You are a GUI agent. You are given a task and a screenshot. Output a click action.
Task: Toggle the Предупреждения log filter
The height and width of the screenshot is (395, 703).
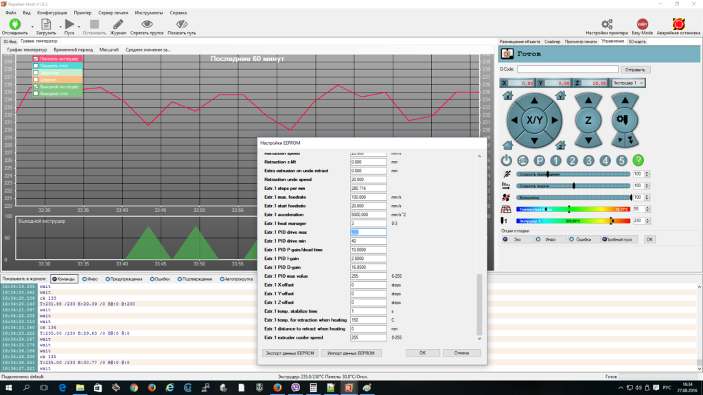(124, 279)
